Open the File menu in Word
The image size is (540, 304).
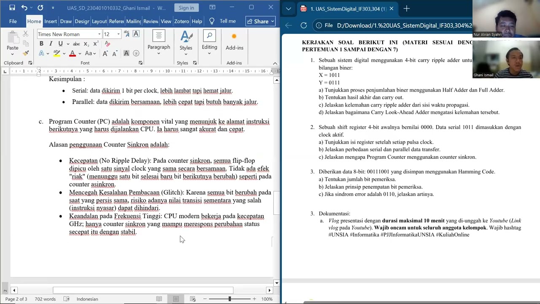click(x=13, y=21)
